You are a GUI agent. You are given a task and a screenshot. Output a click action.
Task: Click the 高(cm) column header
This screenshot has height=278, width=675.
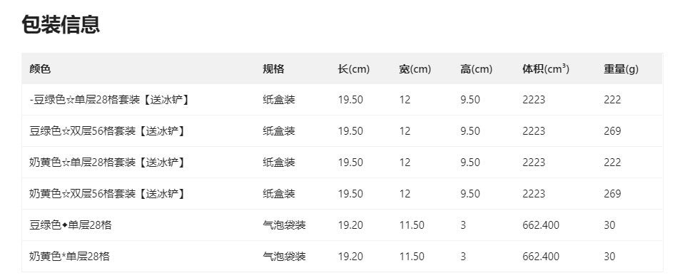pos(476,69)
